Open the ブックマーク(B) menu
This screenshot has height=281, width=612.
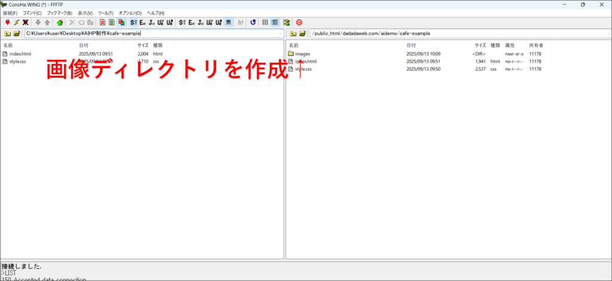pyautogui.click(x=59, y=13)
